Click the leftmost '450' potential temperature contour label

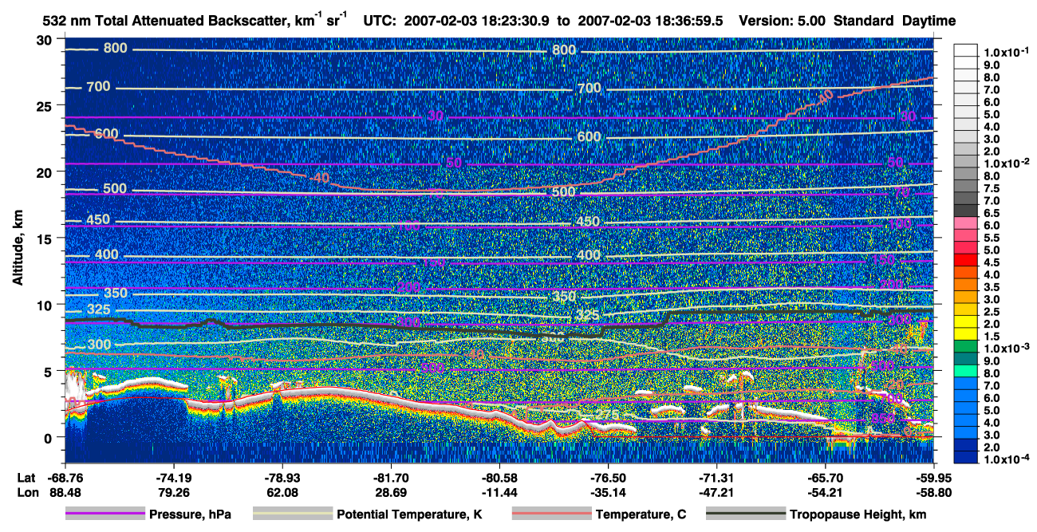point(97,220)
